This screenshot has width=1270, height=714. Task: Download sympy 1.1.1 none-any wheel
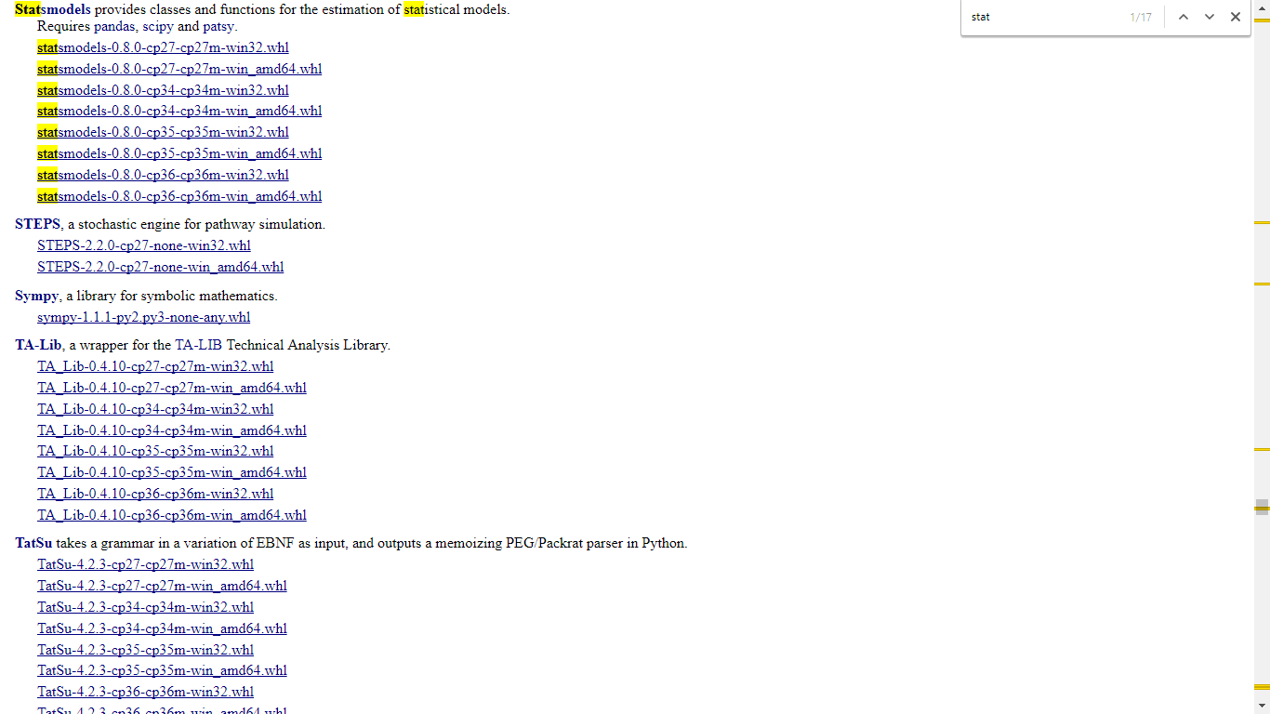click(143, 317)
